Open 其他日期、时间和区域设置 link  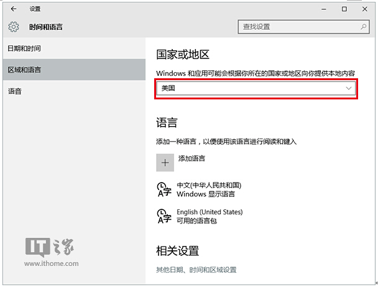(x=196, y=270)
